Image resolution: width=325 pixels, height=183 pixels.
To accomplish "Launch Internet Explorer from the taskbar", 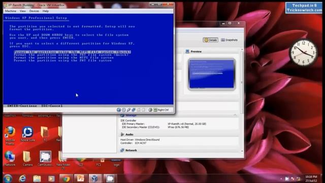I will (22, 178).
